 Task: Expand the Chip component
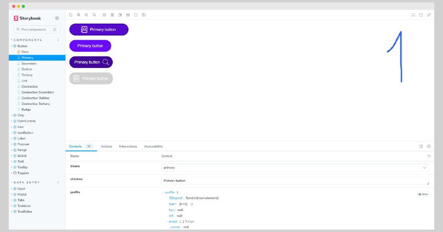pyautogui.click(x=20, y=115)
